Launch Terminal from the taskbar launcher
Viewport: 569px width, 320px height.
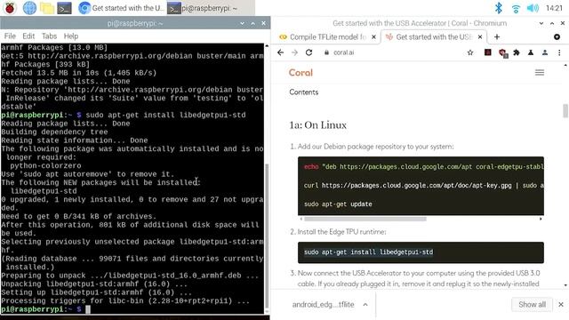click(x=64, y=8)
